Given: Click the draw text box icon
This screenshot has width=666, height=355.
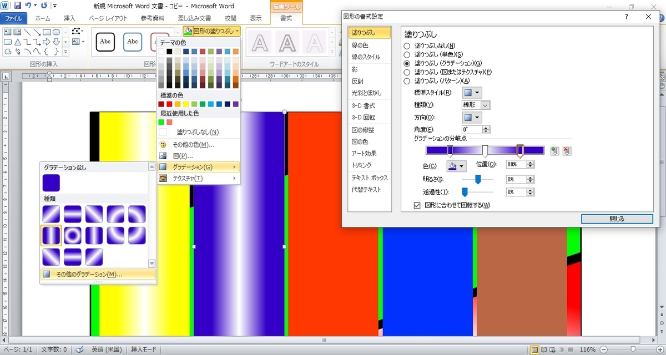Looking at the screenshot, I should pos(77,42).
